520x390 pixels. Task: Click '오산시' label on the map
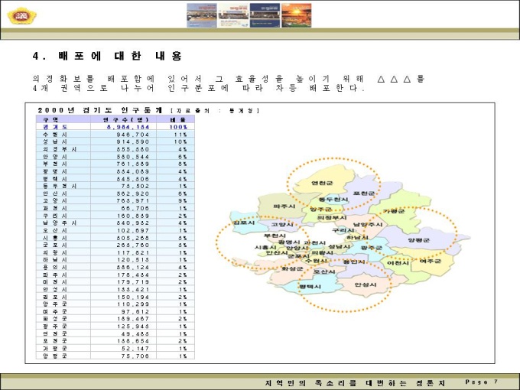click(325, 271)
